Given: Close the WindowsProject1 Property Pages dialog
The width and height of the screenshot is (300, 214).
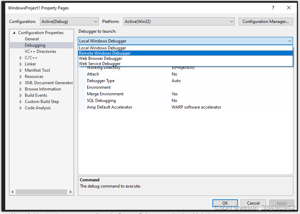Looking at the screenshot, I should (289, 8).
